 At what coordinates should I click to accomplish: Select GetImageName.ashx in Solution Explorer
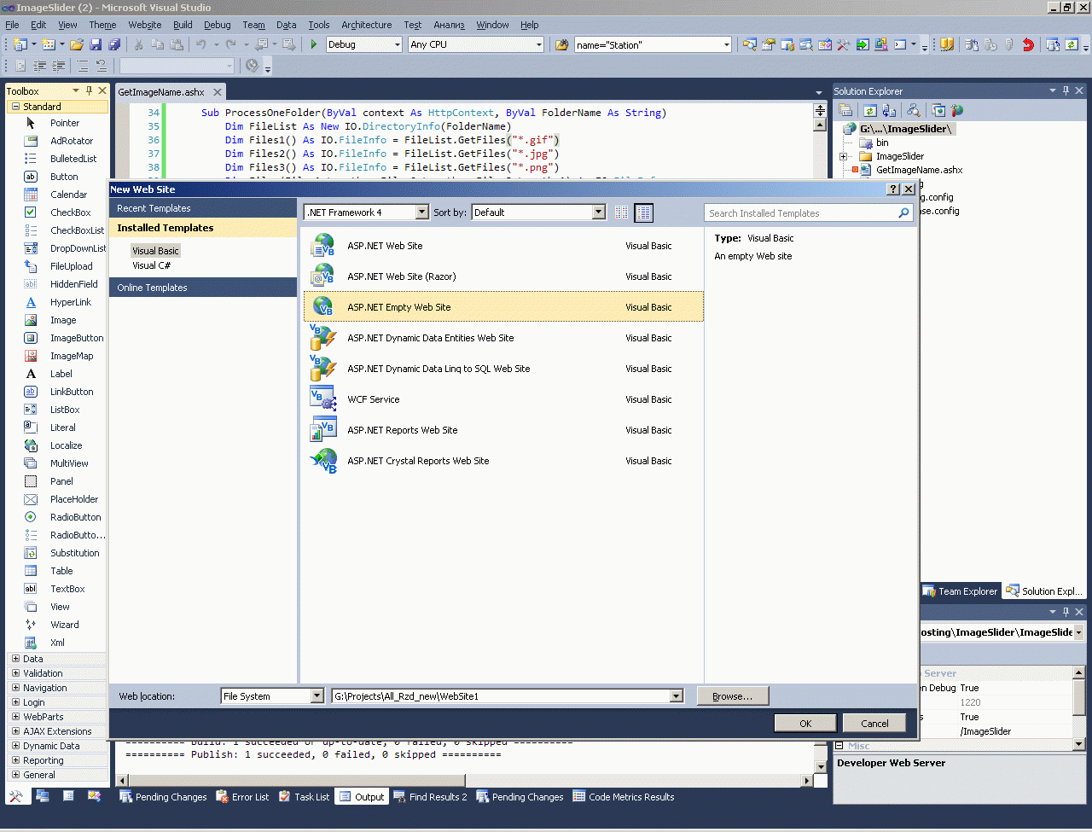coord(919,170)
